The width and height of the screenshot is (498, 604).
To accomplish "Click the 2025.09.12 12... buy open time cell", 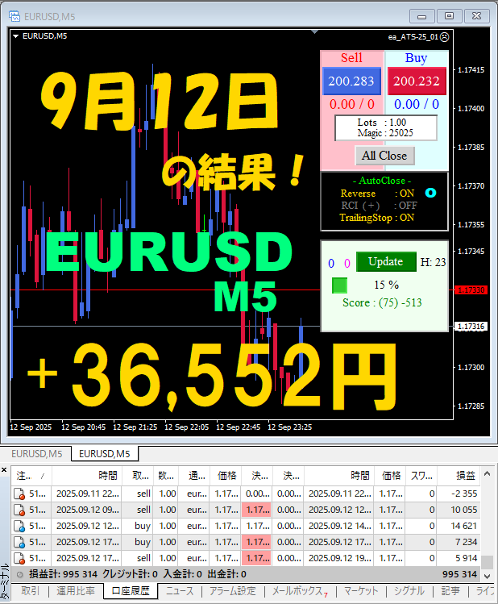I will [x=88, y=527].
